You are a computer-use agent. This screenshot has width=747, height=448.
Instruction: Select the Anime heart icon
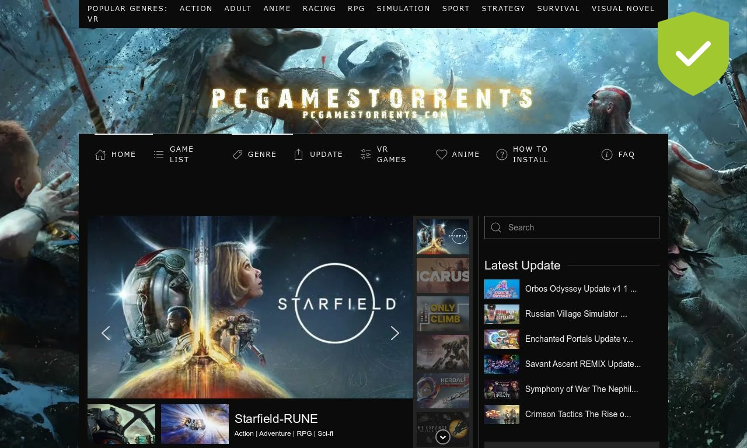pyautogui.click(x=442, y=154)
